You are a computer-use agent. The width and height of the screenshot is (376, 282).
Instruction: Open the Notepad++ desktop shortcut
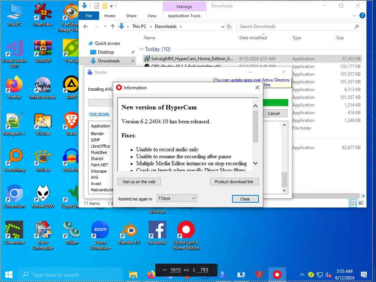14,124
